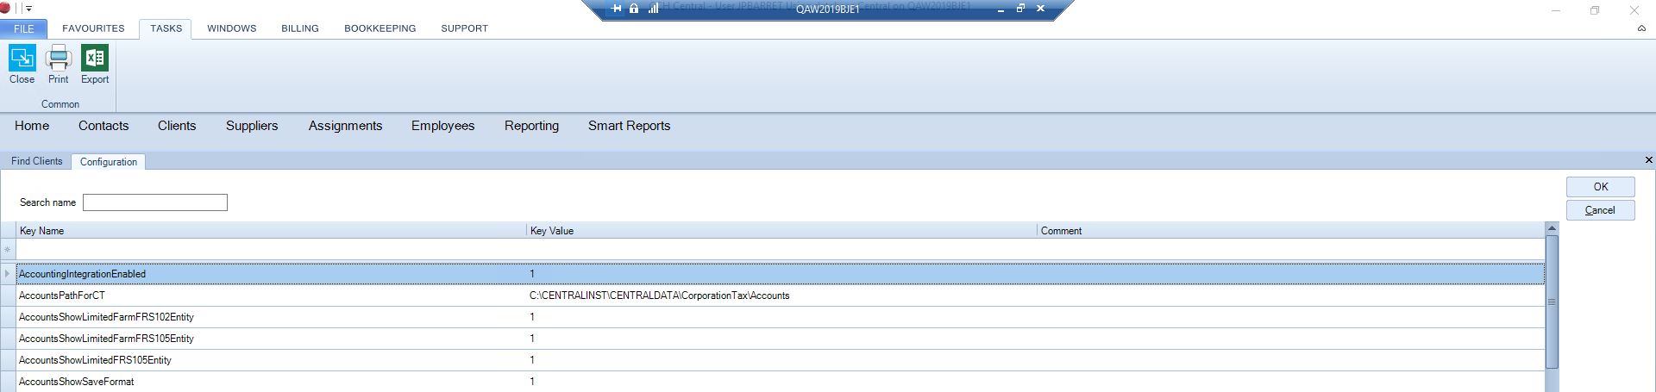Select the AccountingIntegrationEnabled key name
Image resolution: width=1656 pixels, height=392 pixels.
point(82,274)
